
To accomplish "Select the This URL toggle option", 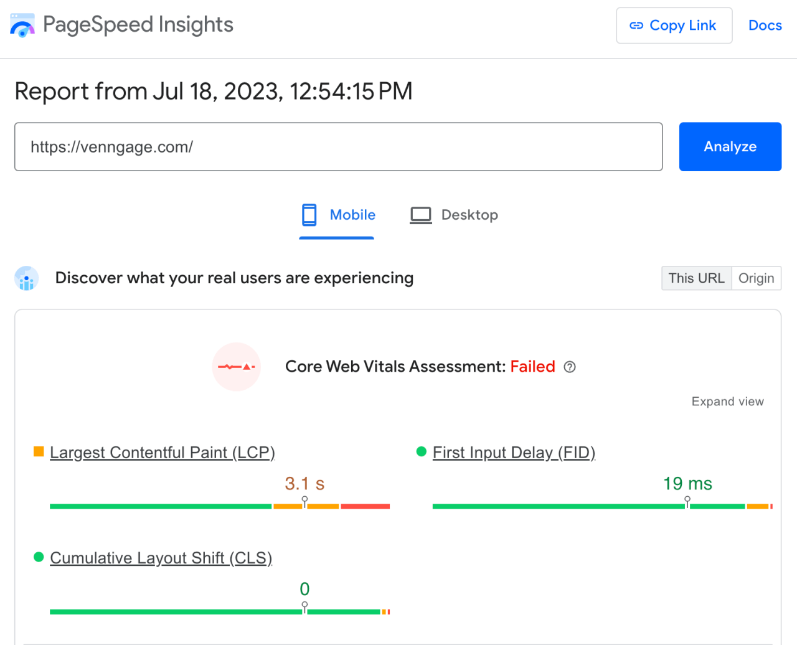I will click(x=696, y=278).
